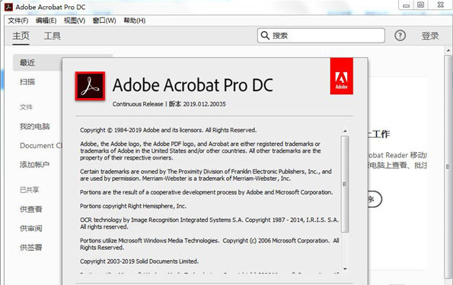Click the Acrobat PDF logo in About dialog
Image resolution: width=453 pixels, height=285 pixels.
pyautogui.click(x=90, y=86)
